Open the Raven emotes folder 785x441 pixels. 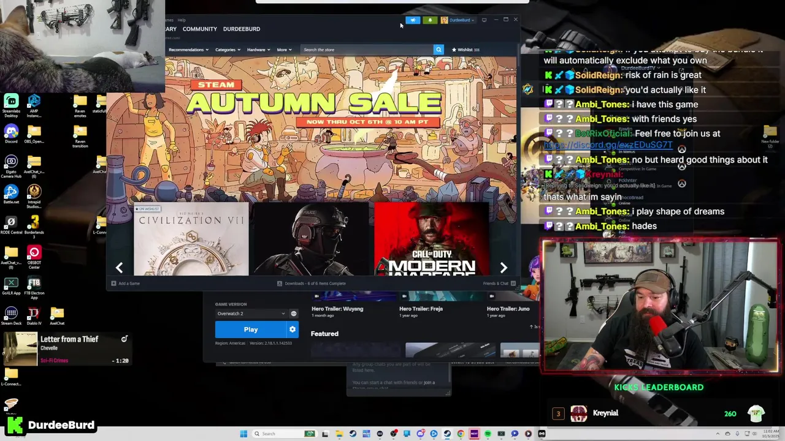point(80,106)
